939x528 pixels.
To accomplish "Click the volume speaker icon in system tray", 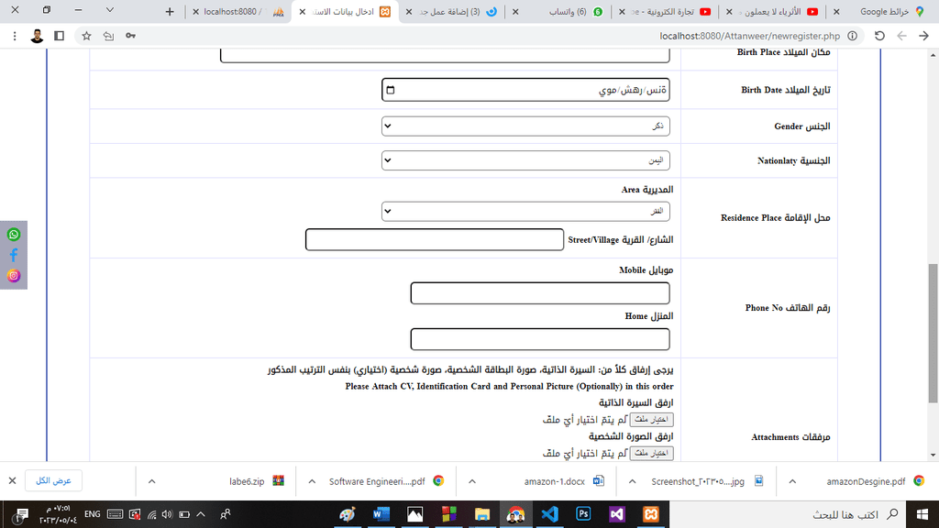I will tap(167, 514).
